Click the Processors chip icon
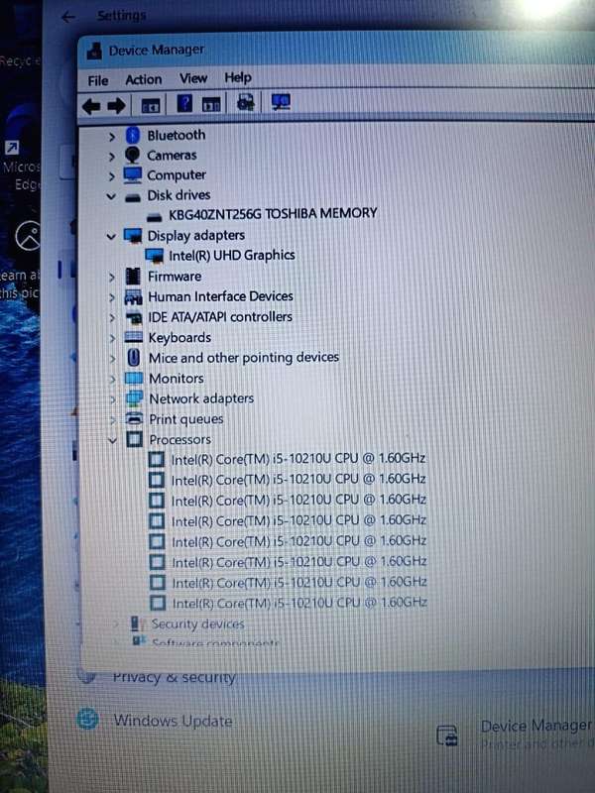Viewport: 595px width, 793px height. (x=135, y=439)
